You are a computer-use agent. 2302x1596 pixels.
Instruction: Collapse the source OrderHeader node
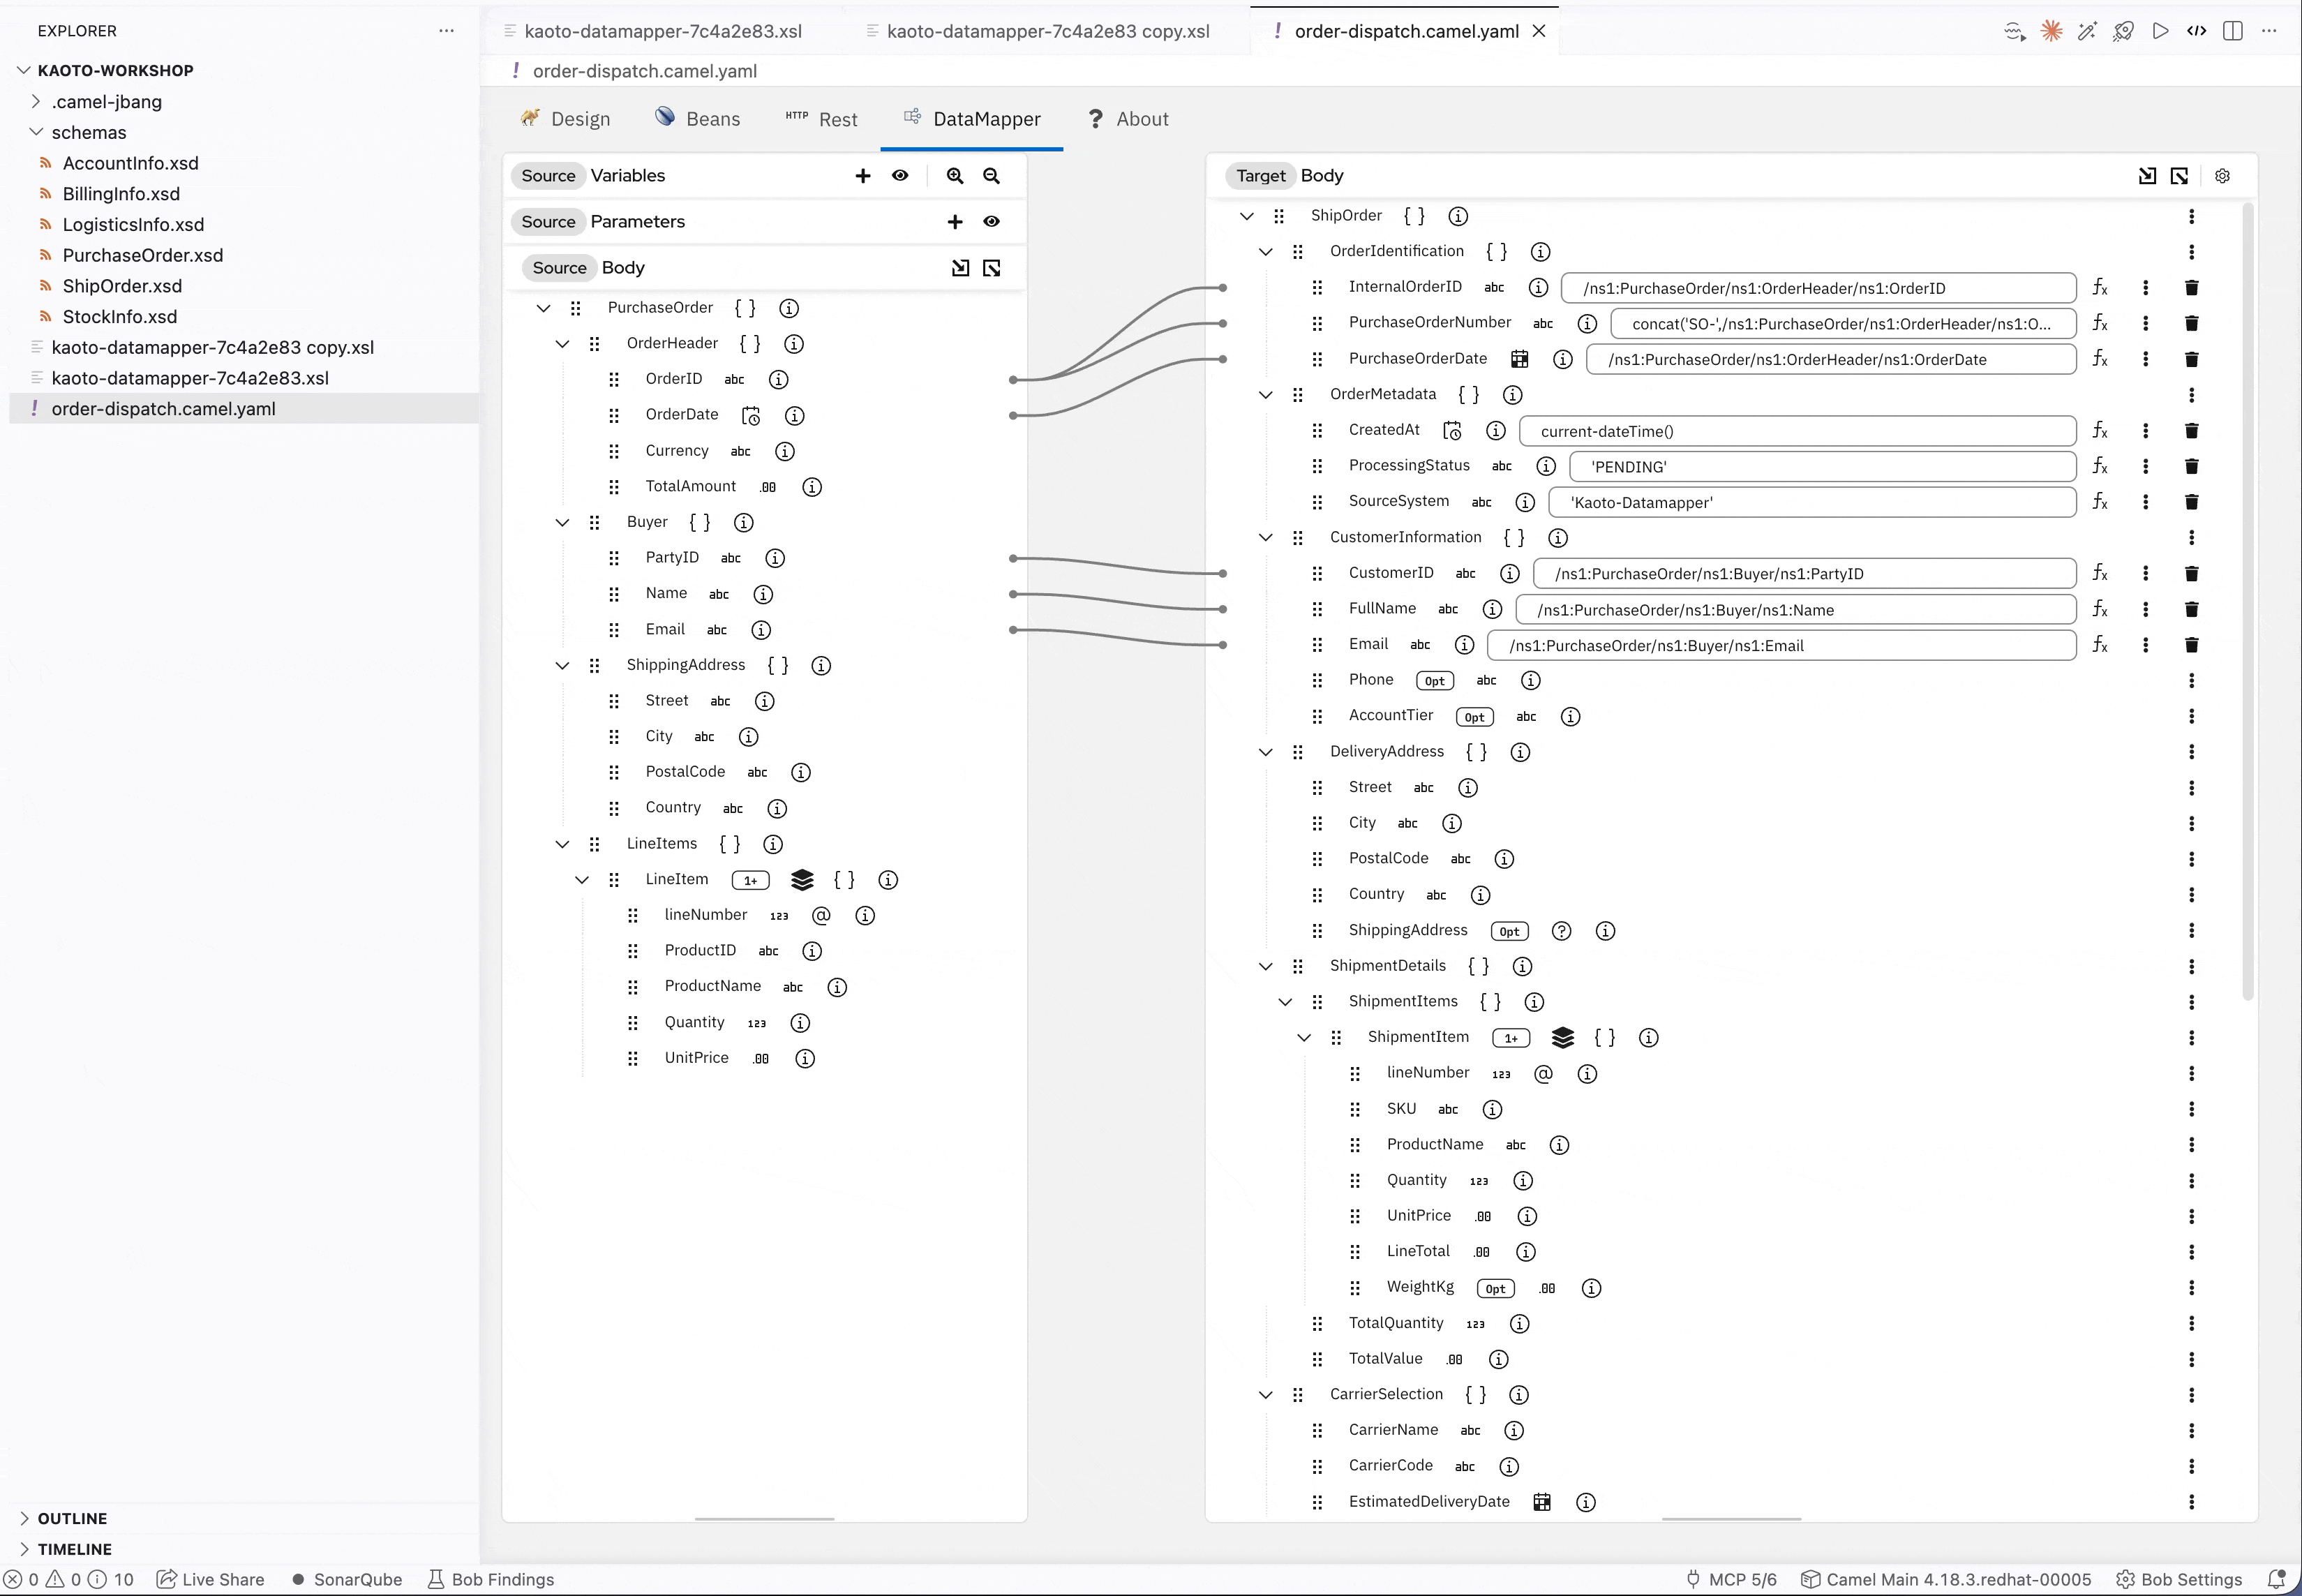[562, 344]
